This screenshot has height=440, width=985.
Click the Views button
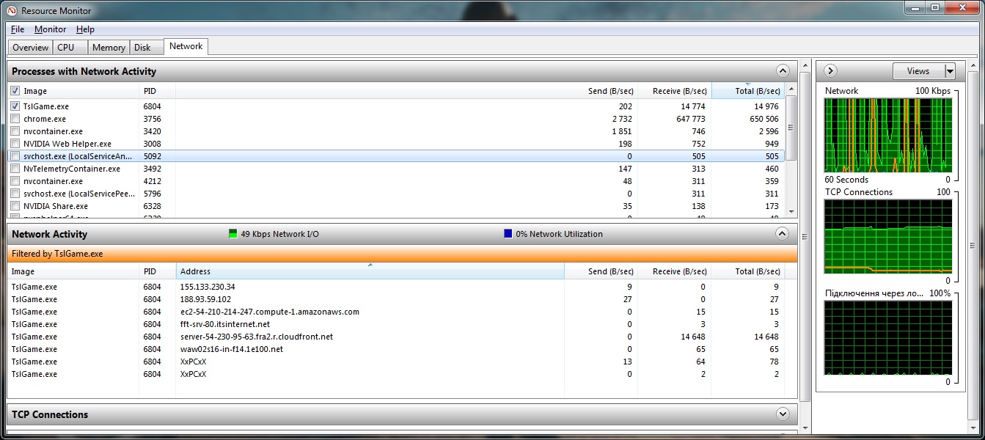pos(918,71)
